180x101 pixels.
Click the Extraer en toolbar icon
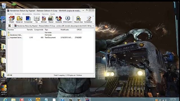[x=19, y=19]
